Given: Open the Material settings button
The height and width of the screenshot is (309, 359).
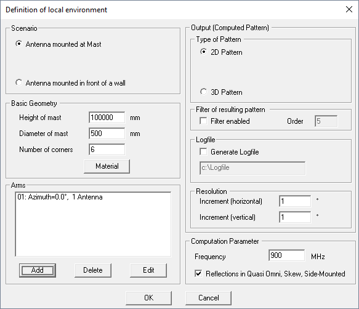Looking at the screenshot, I should click(x=107, y=166).
